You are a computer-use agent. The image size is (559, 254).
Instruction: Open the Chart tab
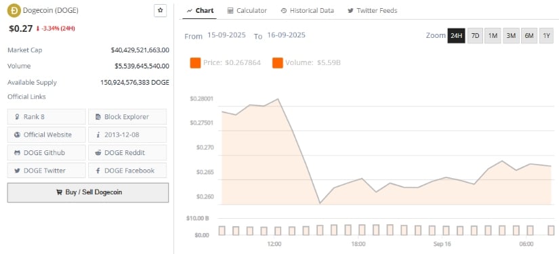(201, 11)
